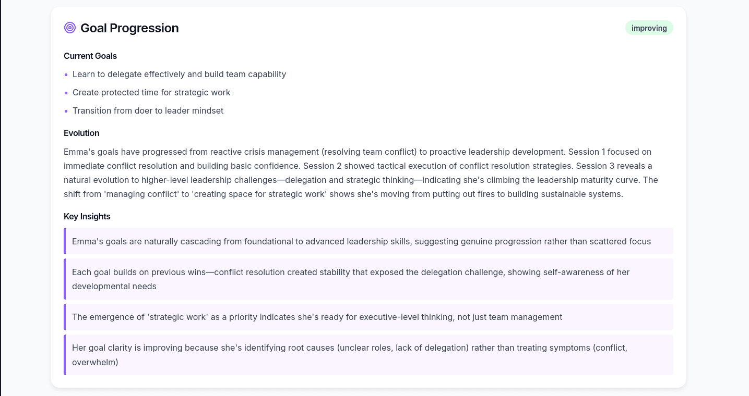Select the insight about goals naturally cascading

click(361, 241)
